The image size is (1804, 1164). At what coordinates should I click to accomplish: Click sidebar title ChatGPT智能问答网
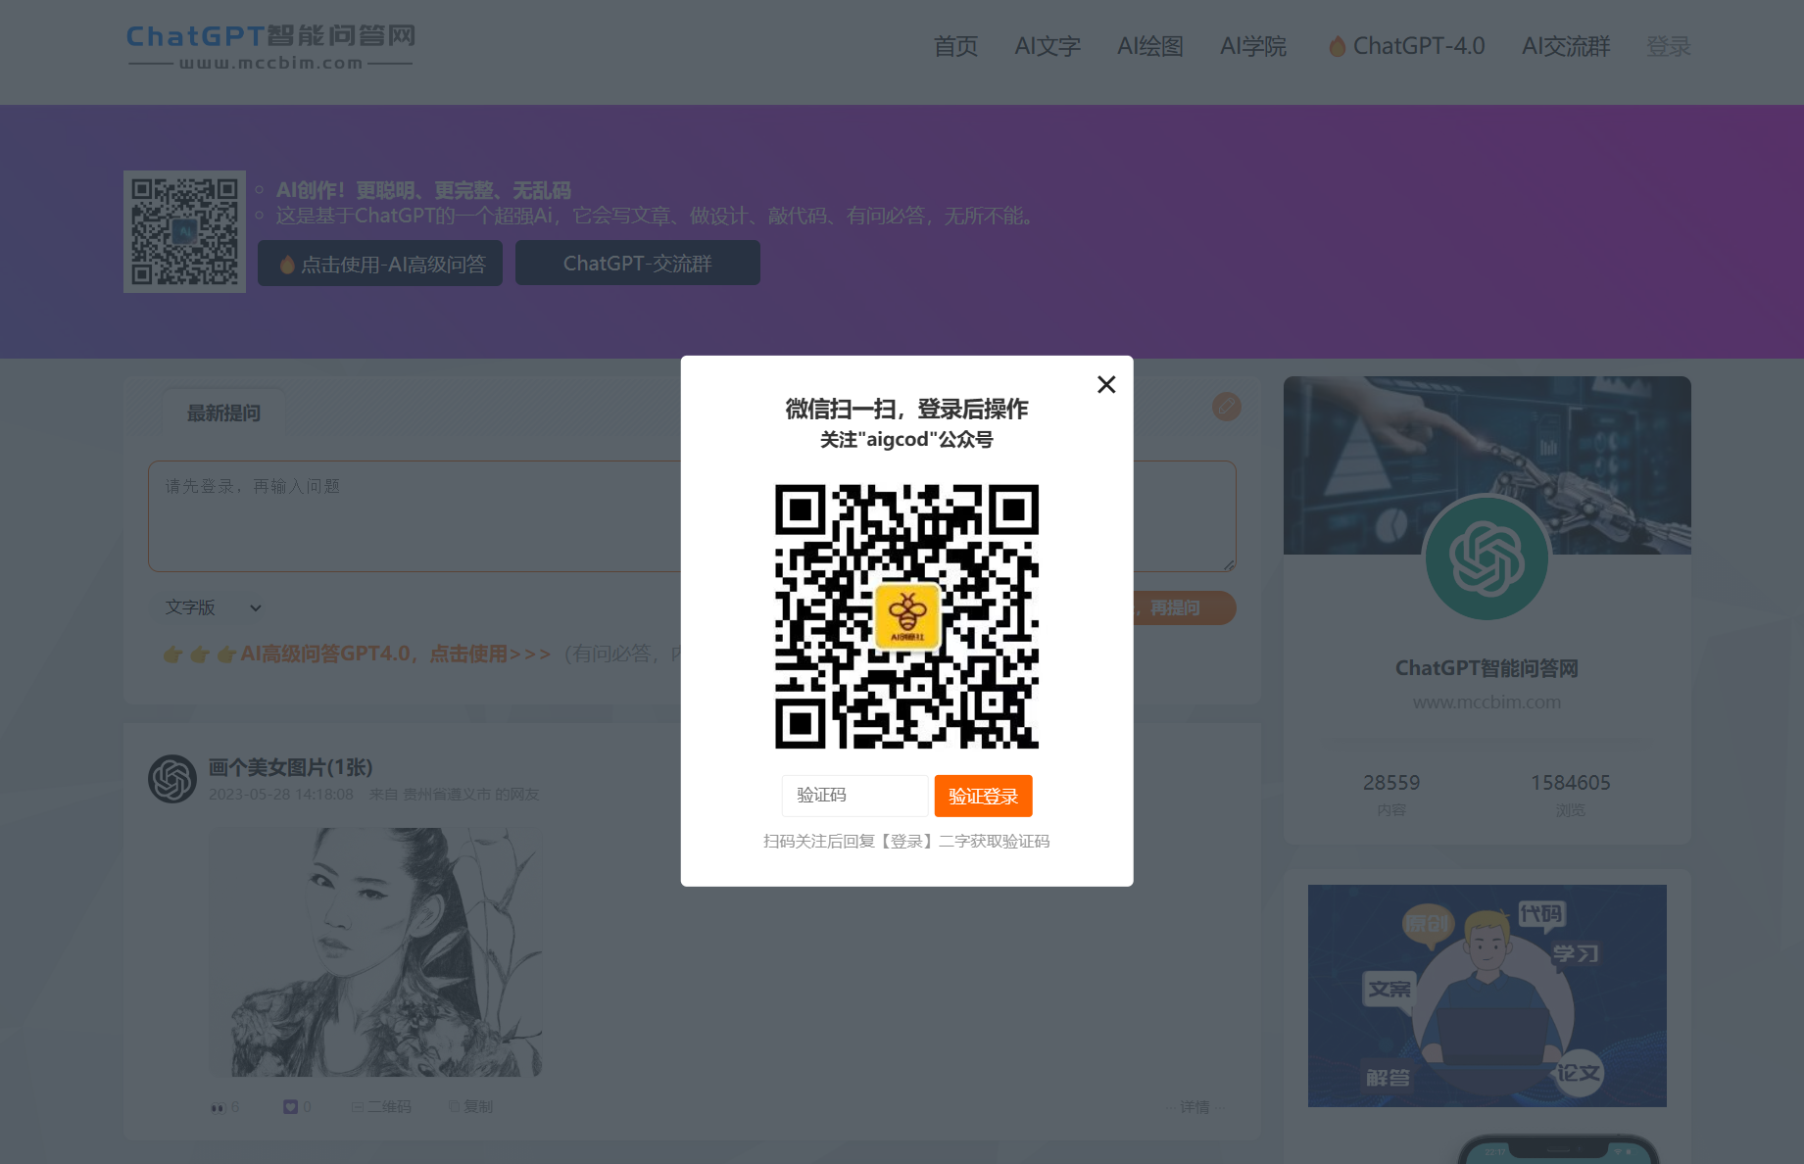[1487, 668]
